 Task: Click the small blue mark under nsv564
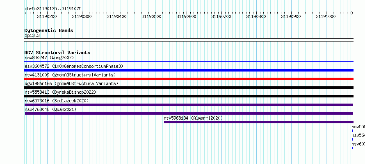click(x=352, y=139)
